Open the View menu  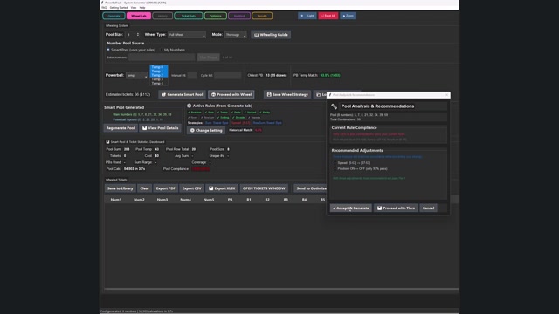tap(134, 8)
